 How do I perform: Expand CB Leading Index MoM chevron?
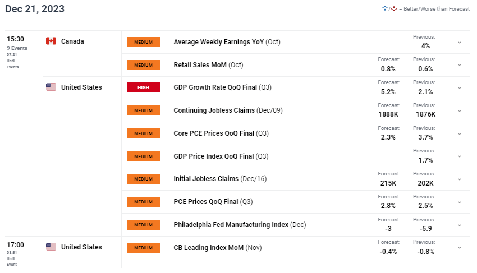point(460,248)
